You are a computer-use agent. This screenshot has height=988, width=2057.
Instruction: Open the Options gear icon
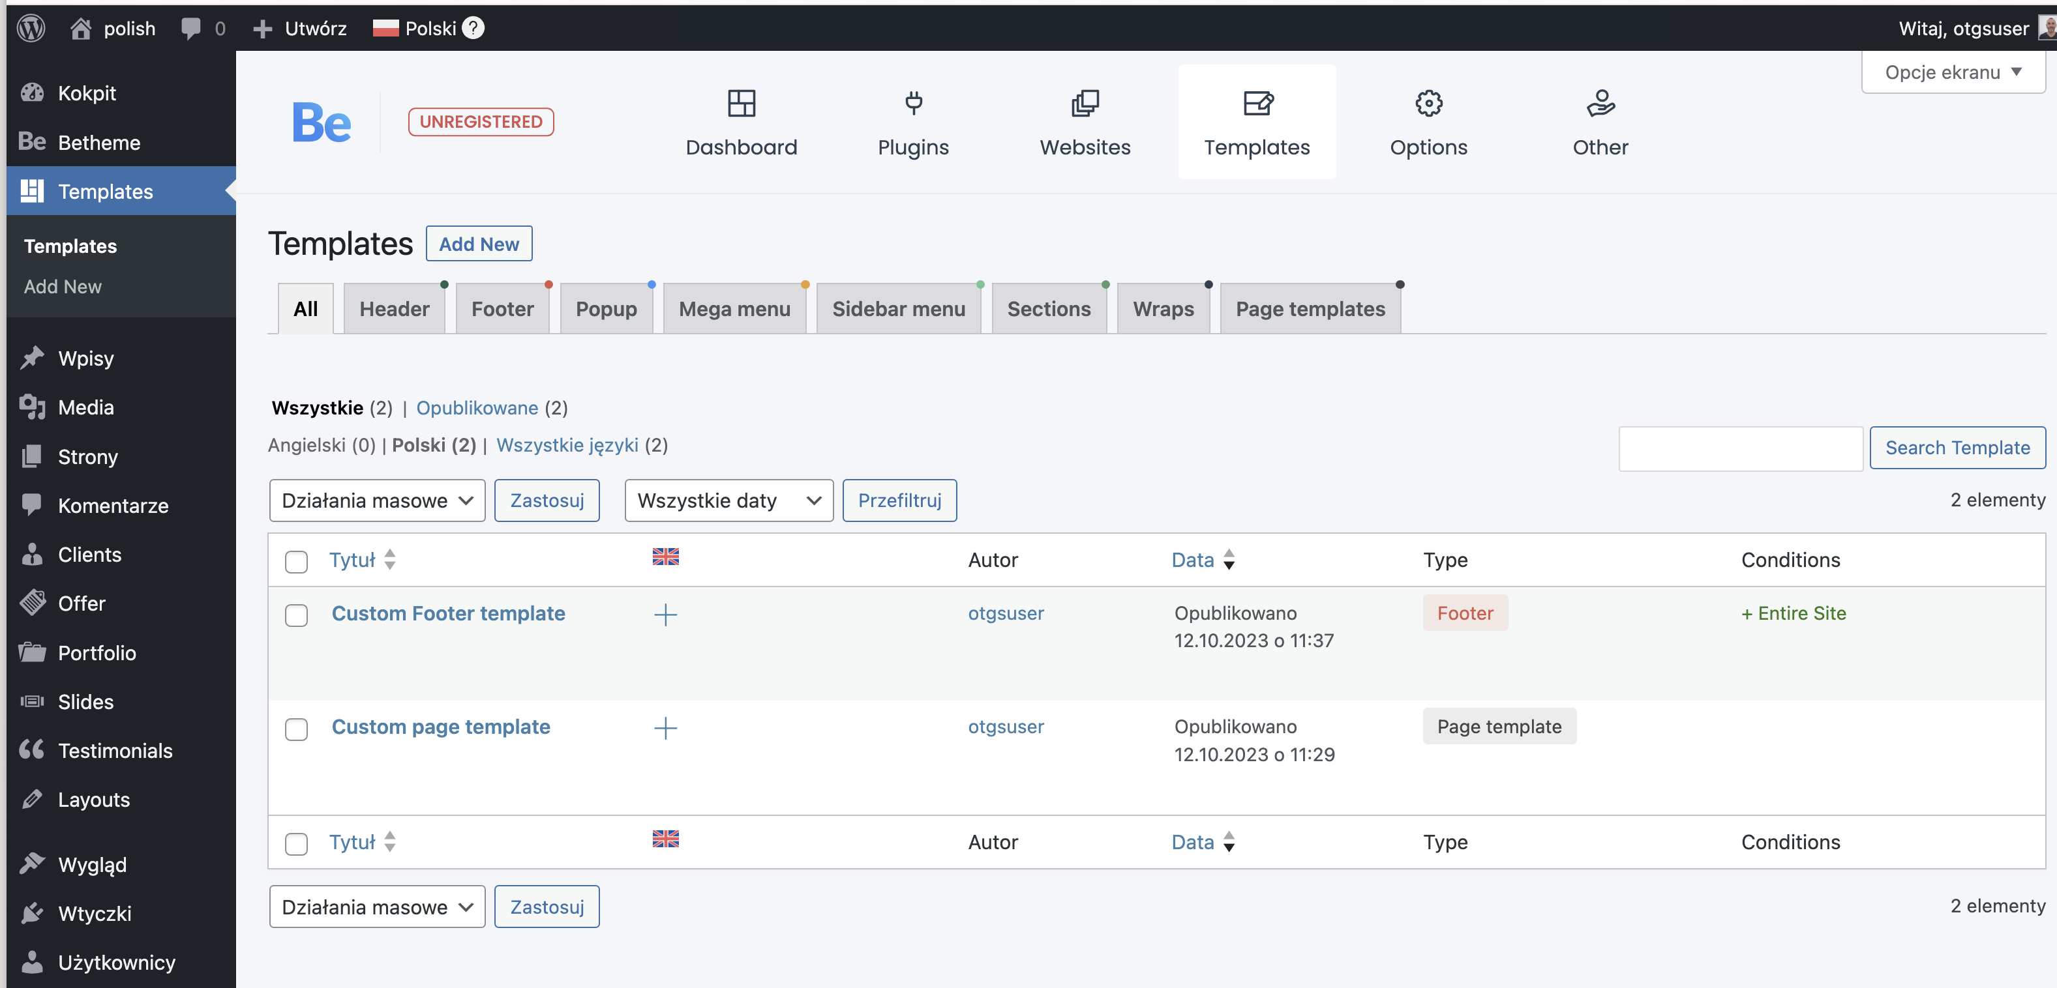1428,103
